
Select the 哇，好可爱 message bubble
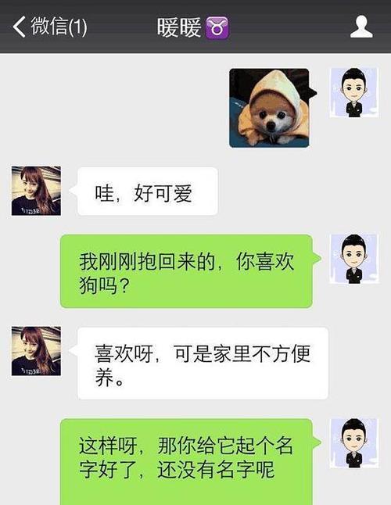[x=148, y=192]
